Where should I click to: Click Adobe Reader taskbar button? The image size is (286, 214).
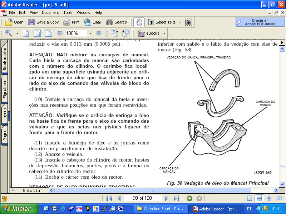pos(216,209)
